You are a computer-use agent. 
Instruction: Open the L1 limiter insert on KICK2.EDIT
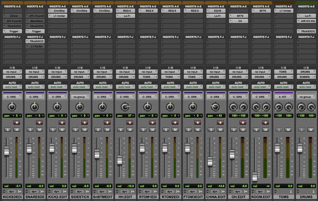[57, 16]
